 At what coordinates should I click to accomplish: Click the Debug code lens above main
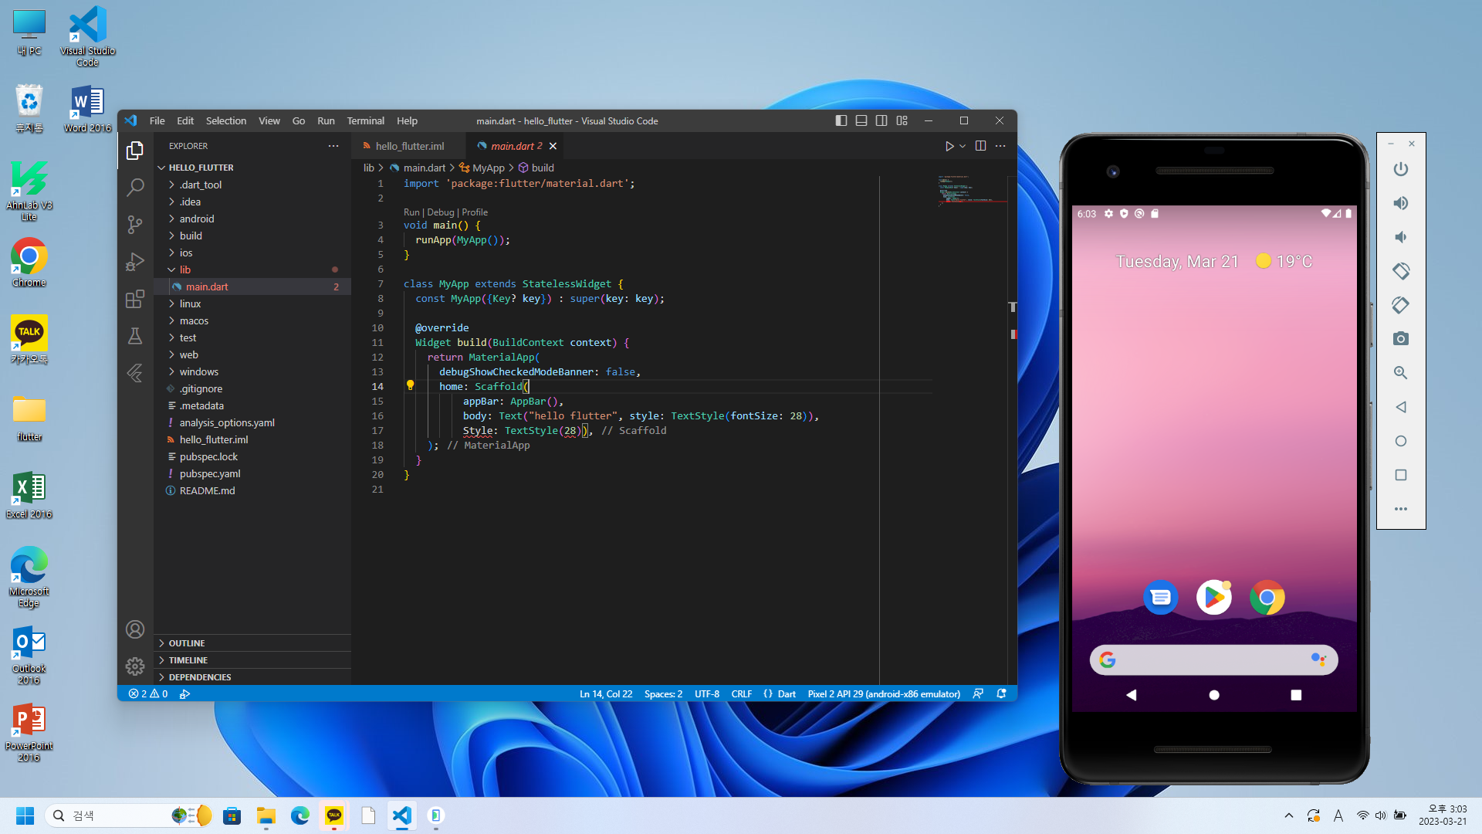[x=441, y=212]
